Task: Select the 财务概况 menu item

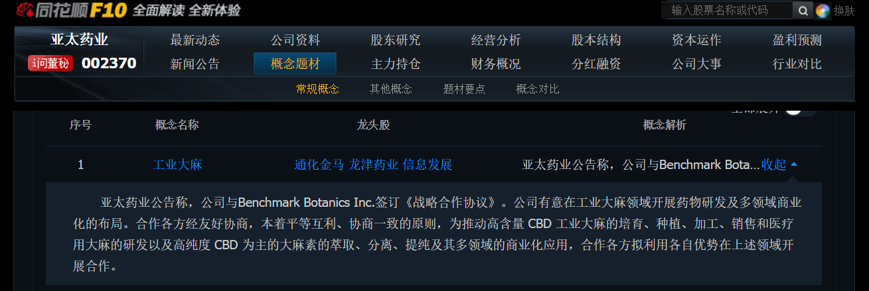Action: click(x=496, y=64)
